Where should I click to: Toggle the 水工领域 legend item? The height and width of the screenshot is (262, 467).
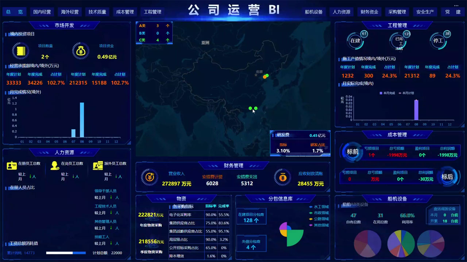tap(319, 207)
